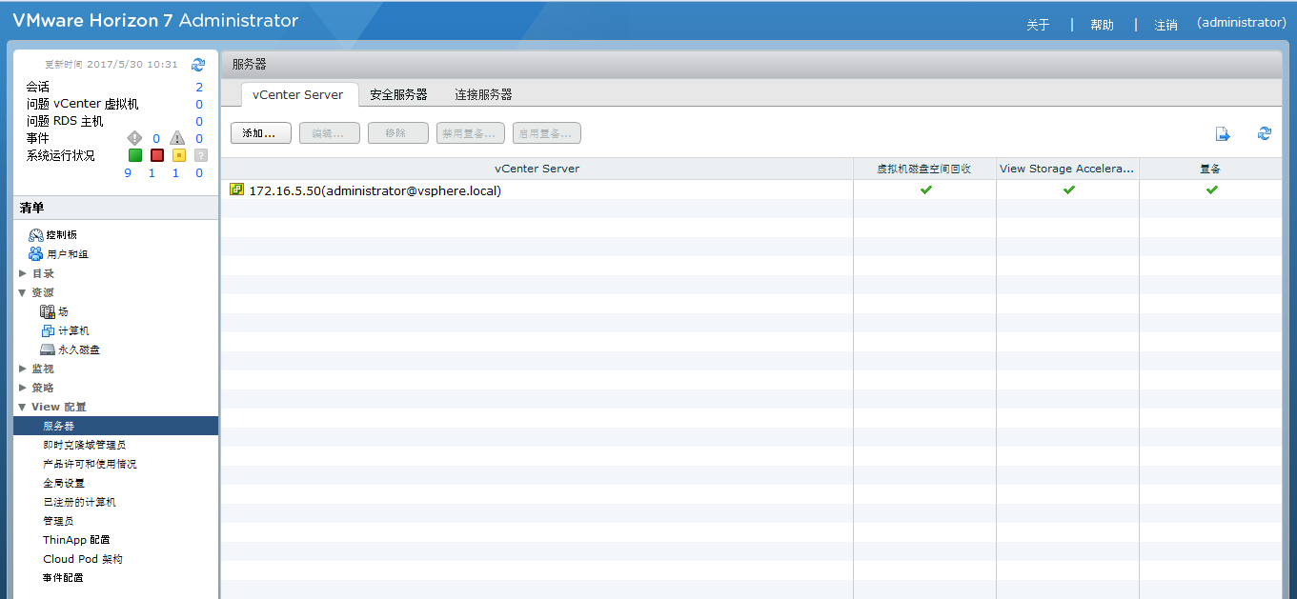Screen dimensions: 1297x599
Task: Click the 启用置备... button
Action: 546,133
